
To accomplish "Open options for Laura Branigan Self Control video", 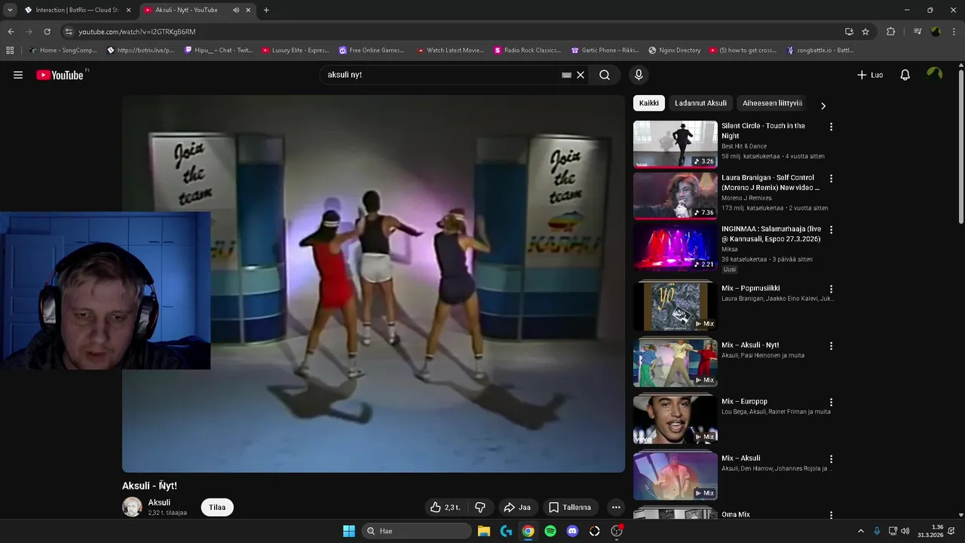I will [831, 179].
